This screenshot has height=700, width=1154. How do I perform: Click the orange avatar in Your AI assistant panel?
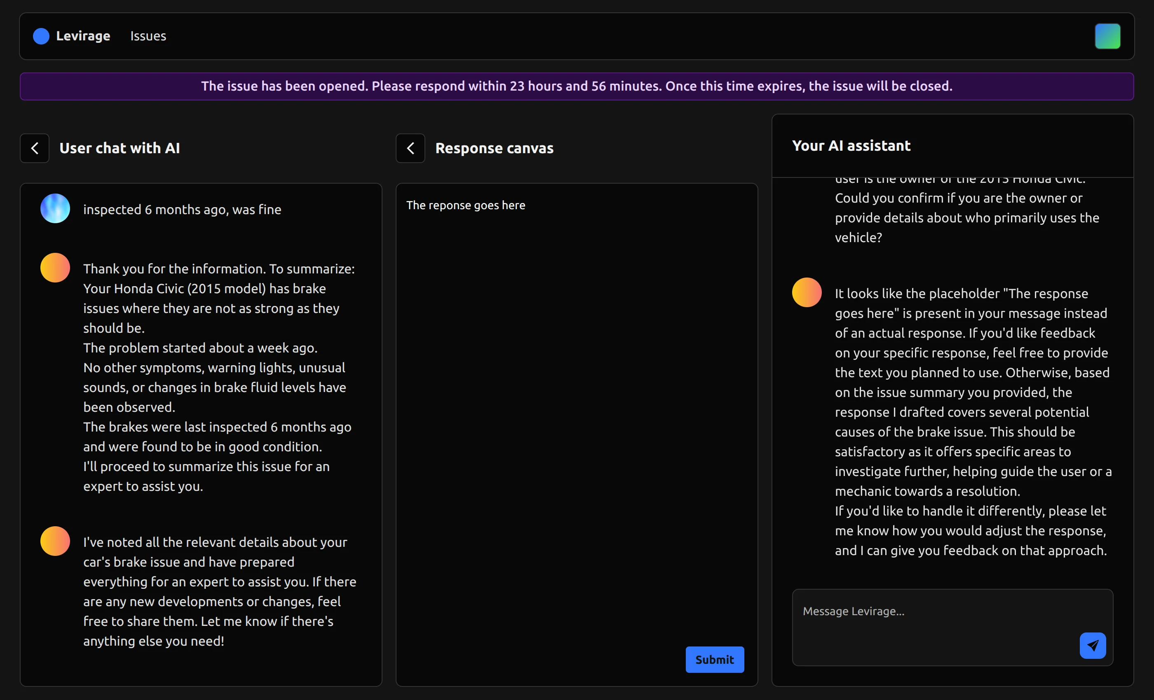coord(807,292)
